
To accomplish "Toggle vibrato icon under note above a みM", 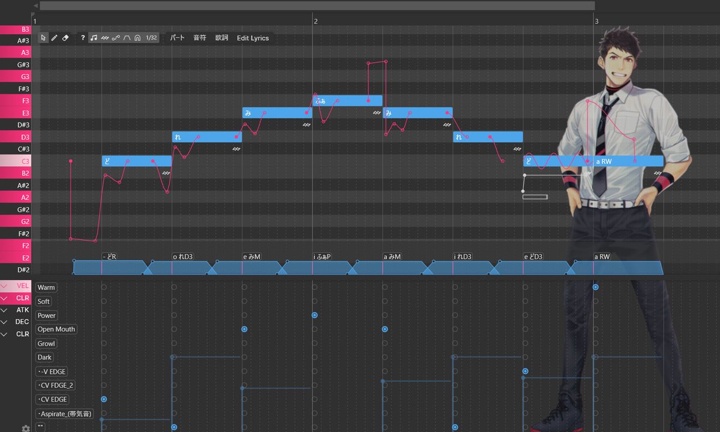I will [x=447, y=124].
